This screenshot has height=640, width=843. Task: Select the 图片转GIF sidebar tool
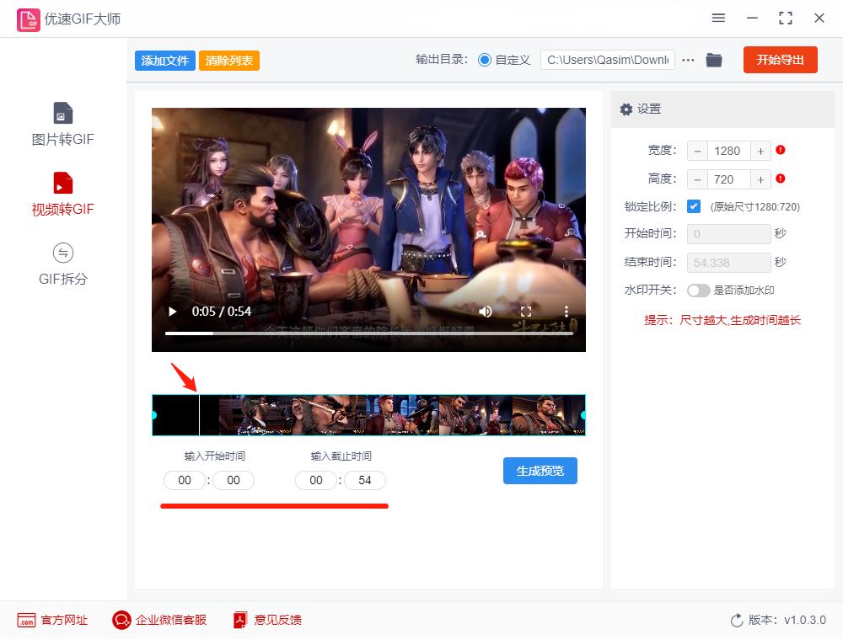[x=62, y=121]
